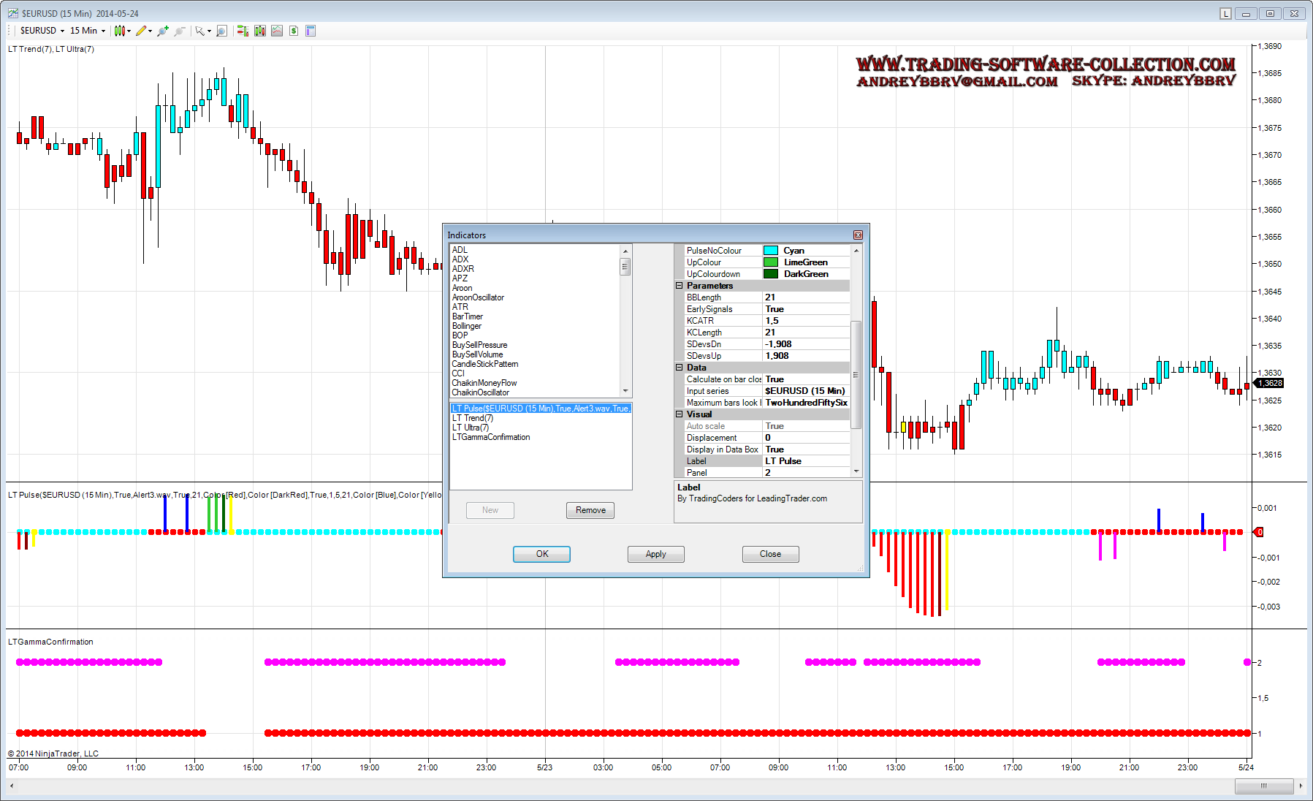The height and width of the screenshot is (801, 1313).
Task: Open the chart trader icon
Action: tap(243, 31)
